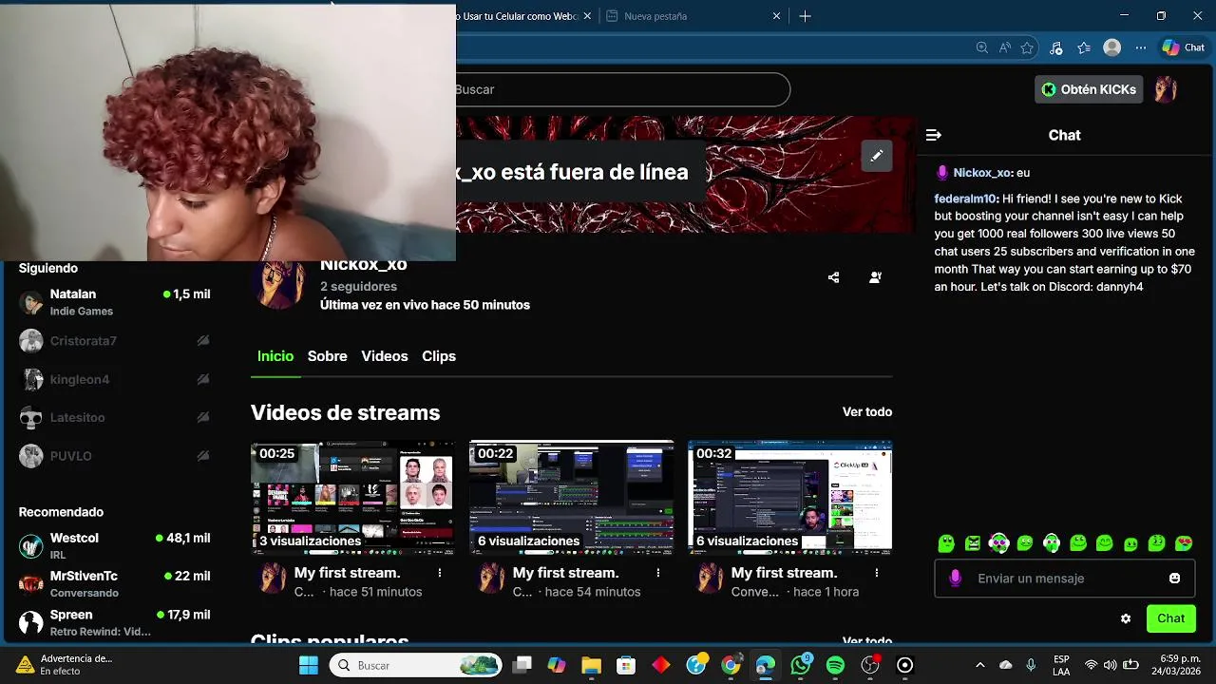1216x684 pixels.
Task: Switch to the Sobre tab
Action: point(327,356)
